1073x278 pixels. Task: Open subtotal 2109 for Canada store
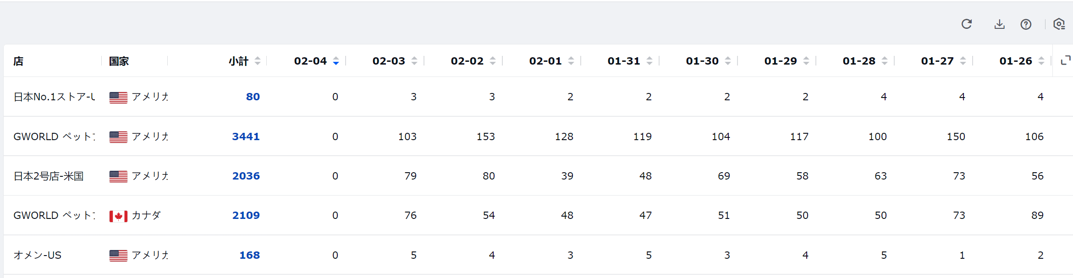click(246, 215)
